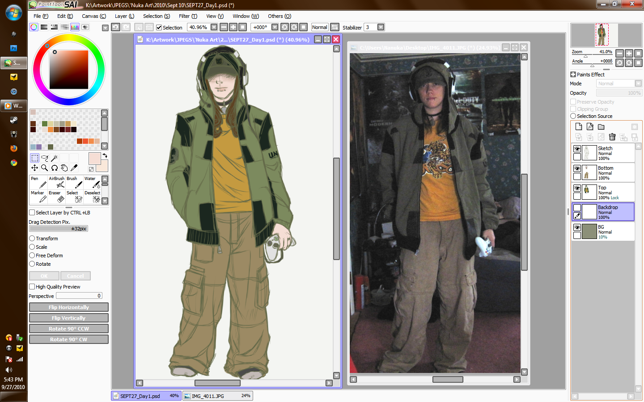This screenshot has height=402, width=644.
Task: Select the Magic Wand tool
Action: click(54, 158)
